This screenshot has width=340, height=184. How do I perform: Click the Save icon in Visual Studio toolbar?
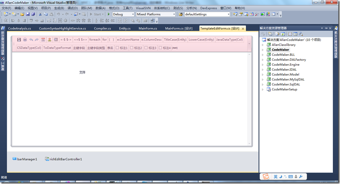click(28, 14)
